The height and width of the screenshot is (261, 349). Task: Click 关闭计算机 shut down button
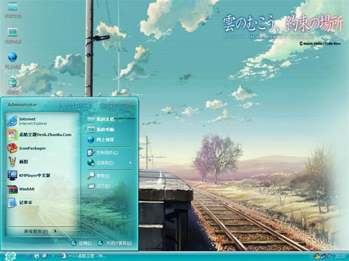(x=115, y=243)
